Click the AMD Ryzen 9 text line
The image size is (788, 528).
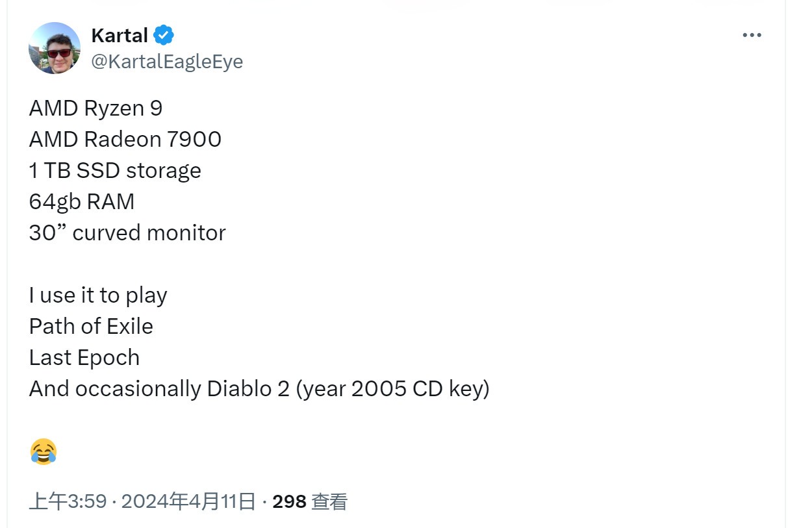click(x=95, y=108)
